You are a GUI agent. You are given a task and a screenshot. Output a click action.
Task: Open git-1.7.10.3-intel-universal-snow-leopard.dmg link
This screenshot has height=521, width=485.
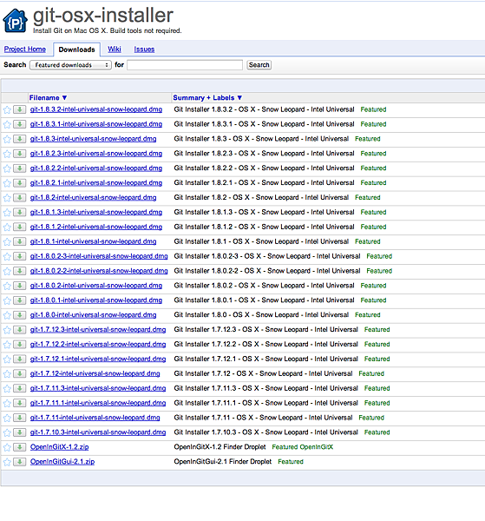click(x=98, y=432)
